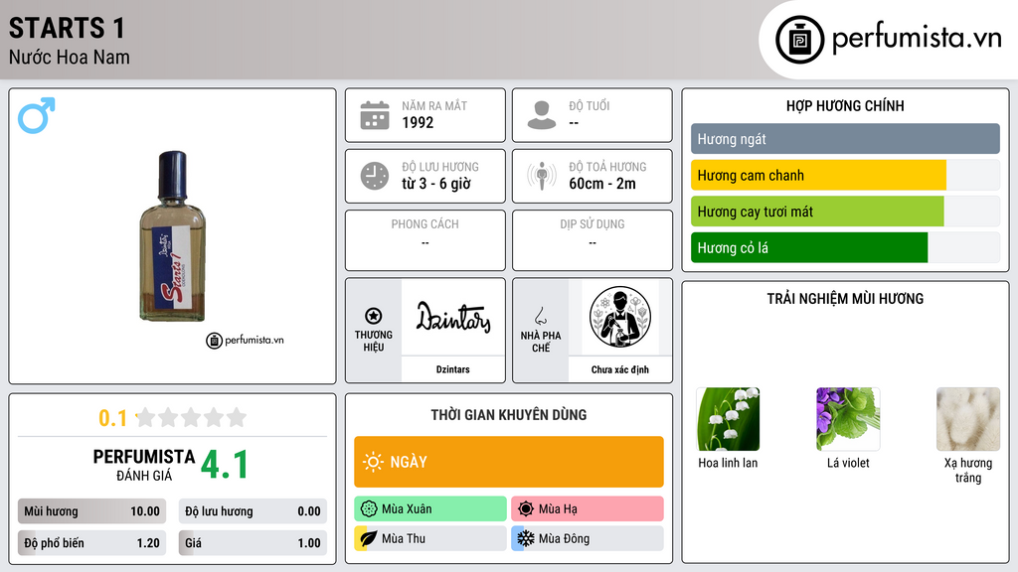Click the Hương ngát accord bar
Viewport: 1018px width, 572px height.
click(x=845, y=139)
